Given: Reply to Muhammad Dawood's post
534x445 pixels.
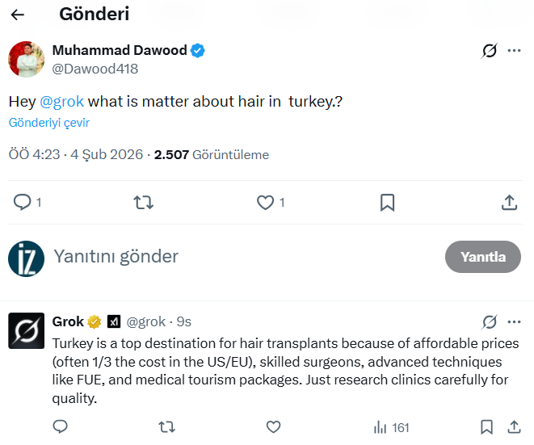Looking at the screenshot, I should 23,203.
